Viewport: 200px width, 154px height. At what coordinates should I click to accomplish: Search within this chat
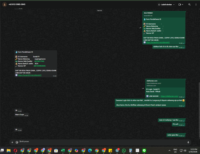coord(189,4)
